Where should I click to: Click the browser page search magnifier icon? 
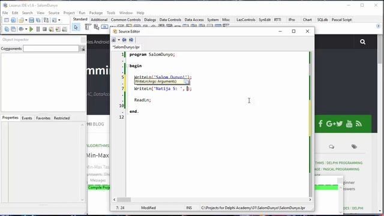pyautogui.click(x=362, y=42)
